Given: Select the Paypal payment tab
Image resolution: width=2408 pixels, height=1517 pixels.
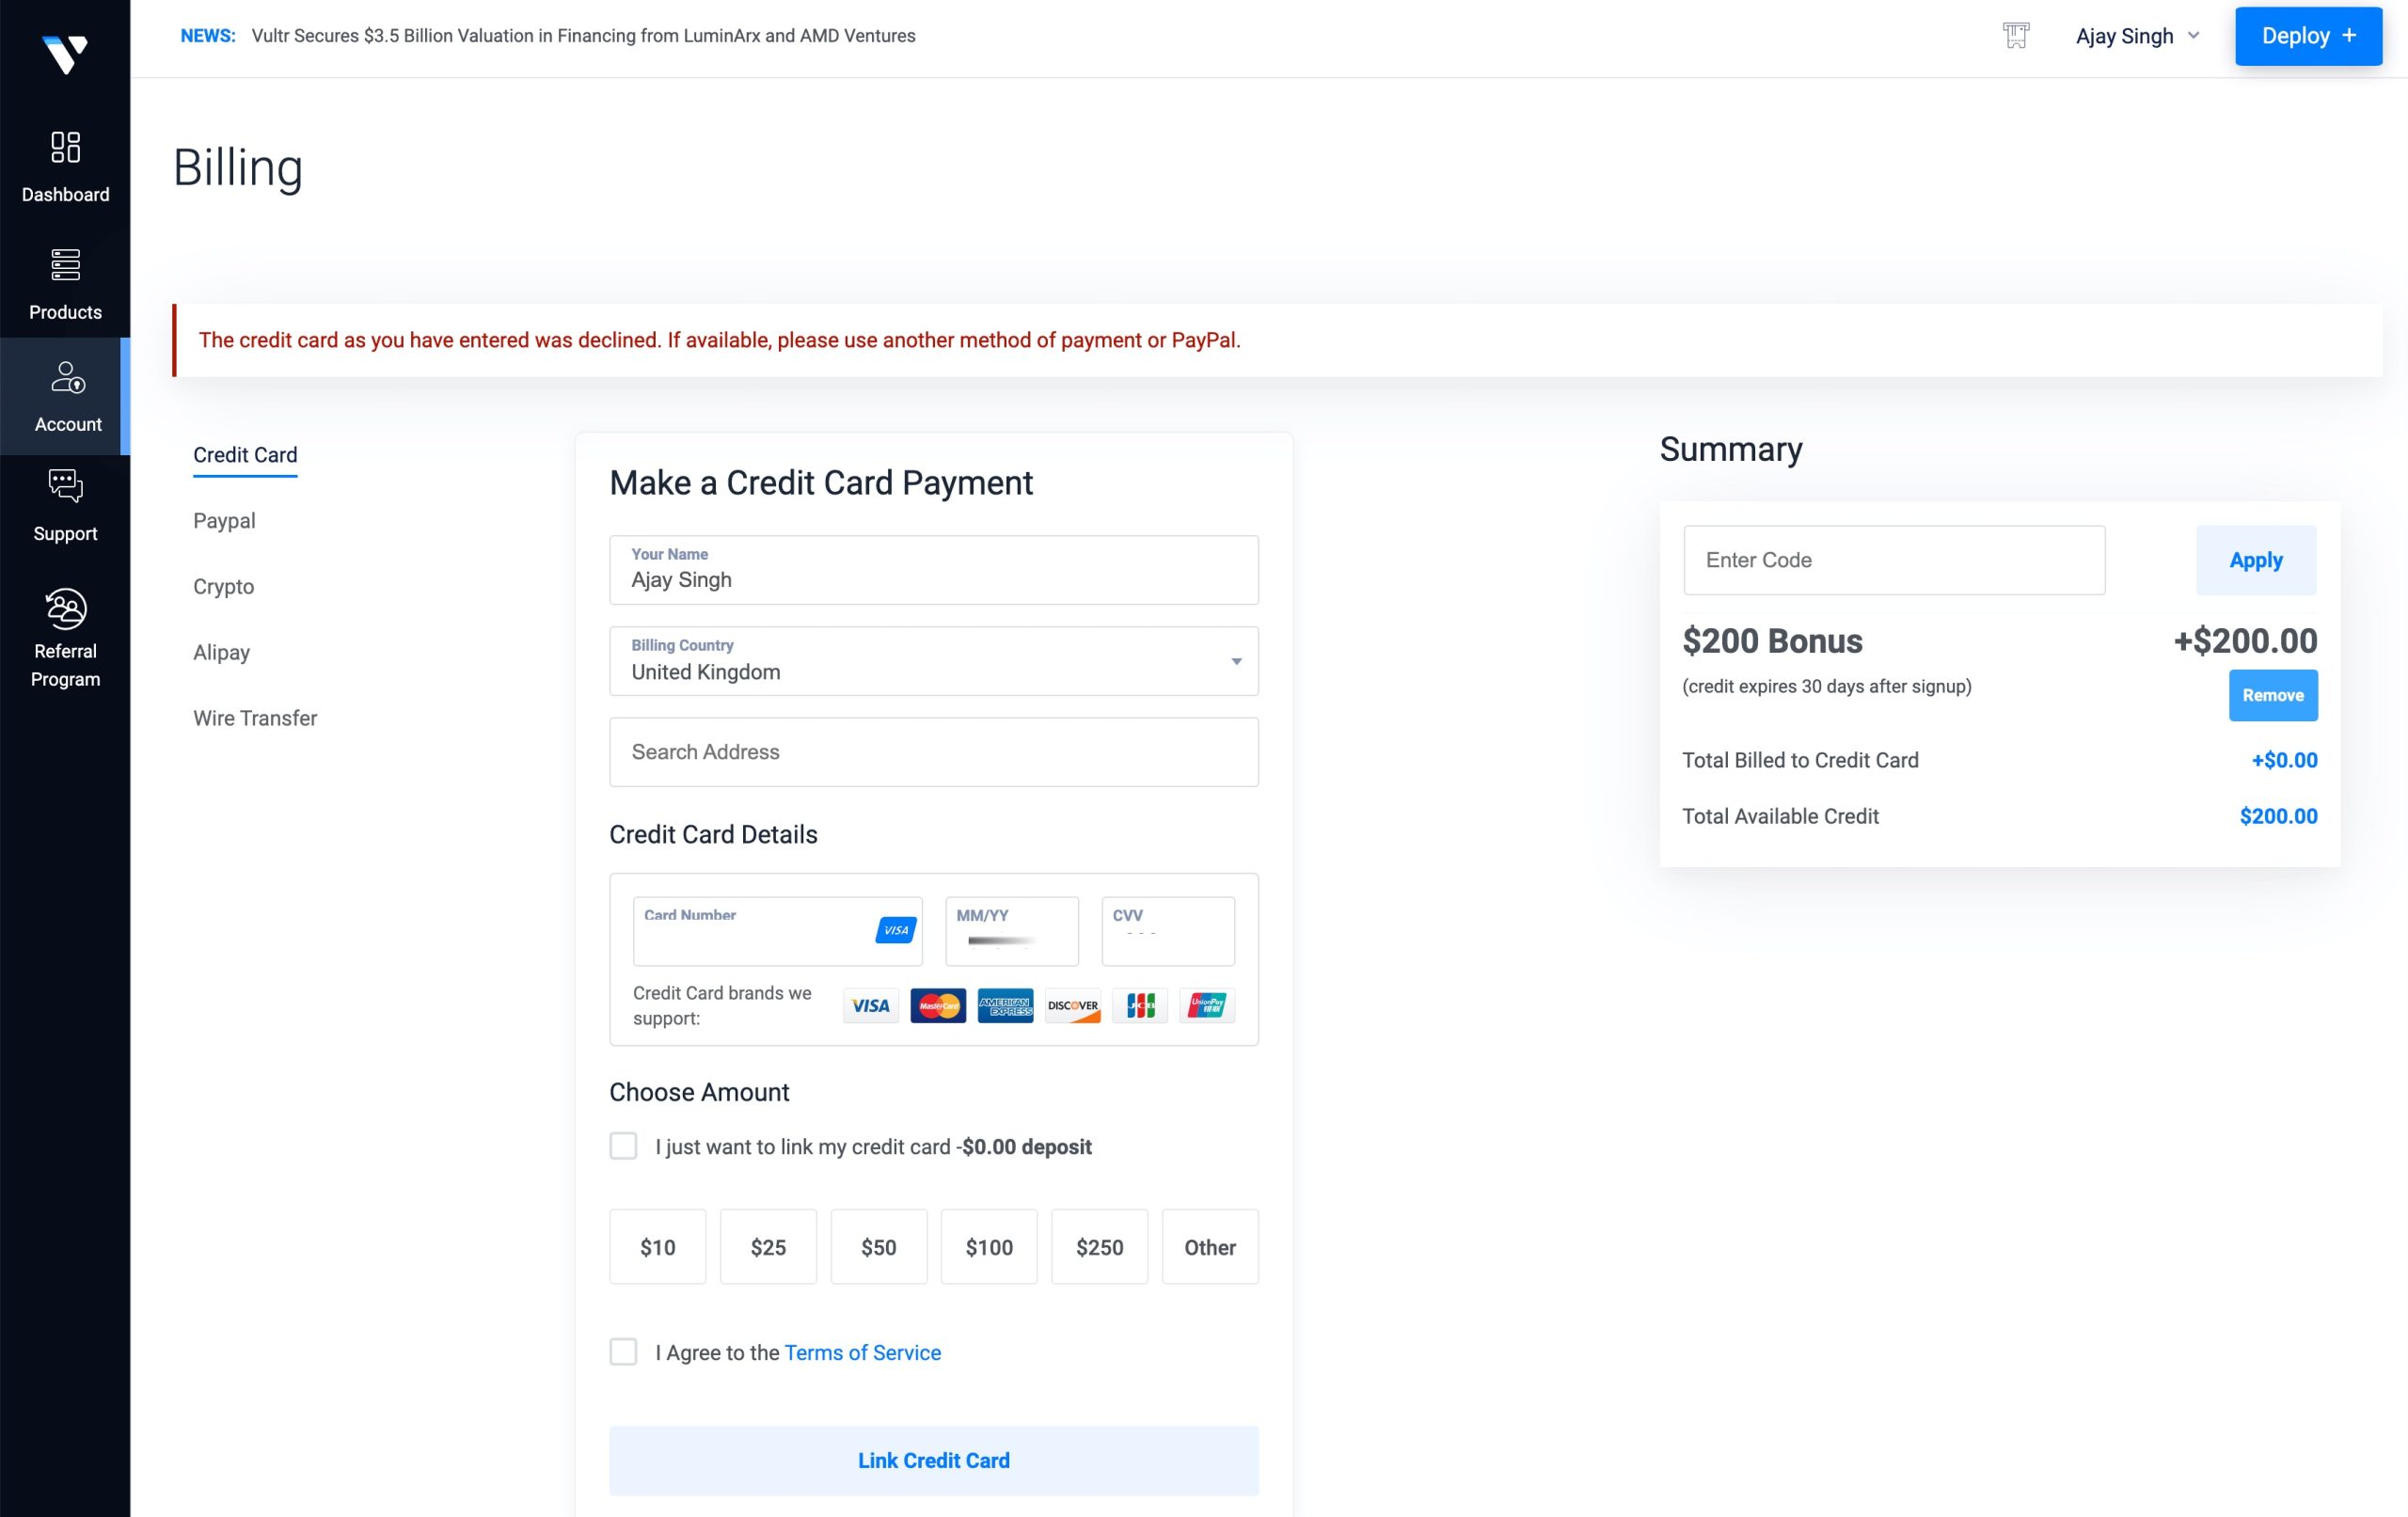Looking at the screenshot, I should pyautogui.click(x=224, y=519).
